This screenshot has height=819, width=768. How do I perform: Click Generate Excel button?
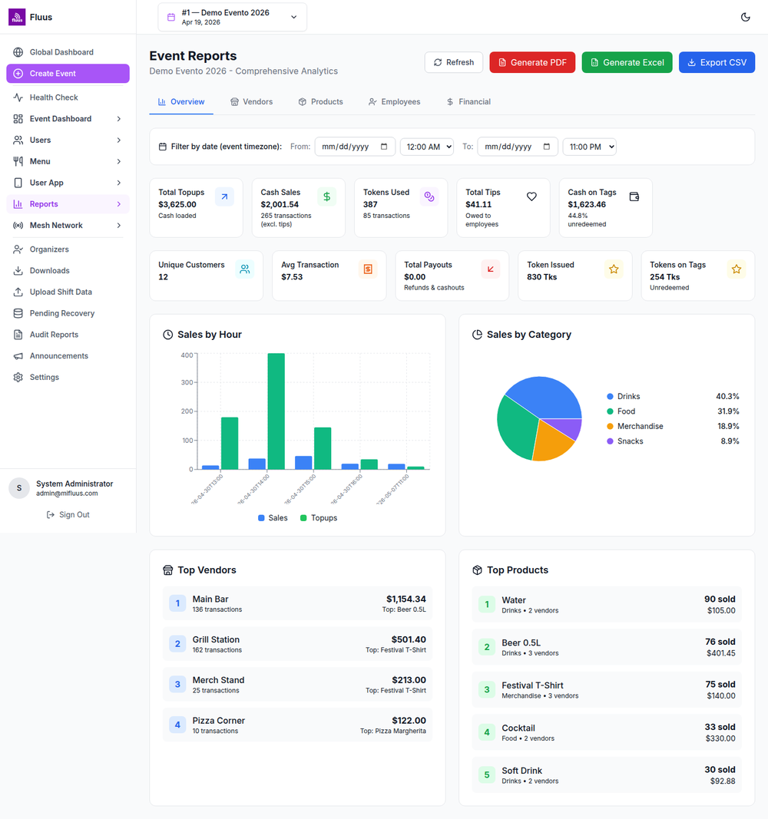coord(627,63)
